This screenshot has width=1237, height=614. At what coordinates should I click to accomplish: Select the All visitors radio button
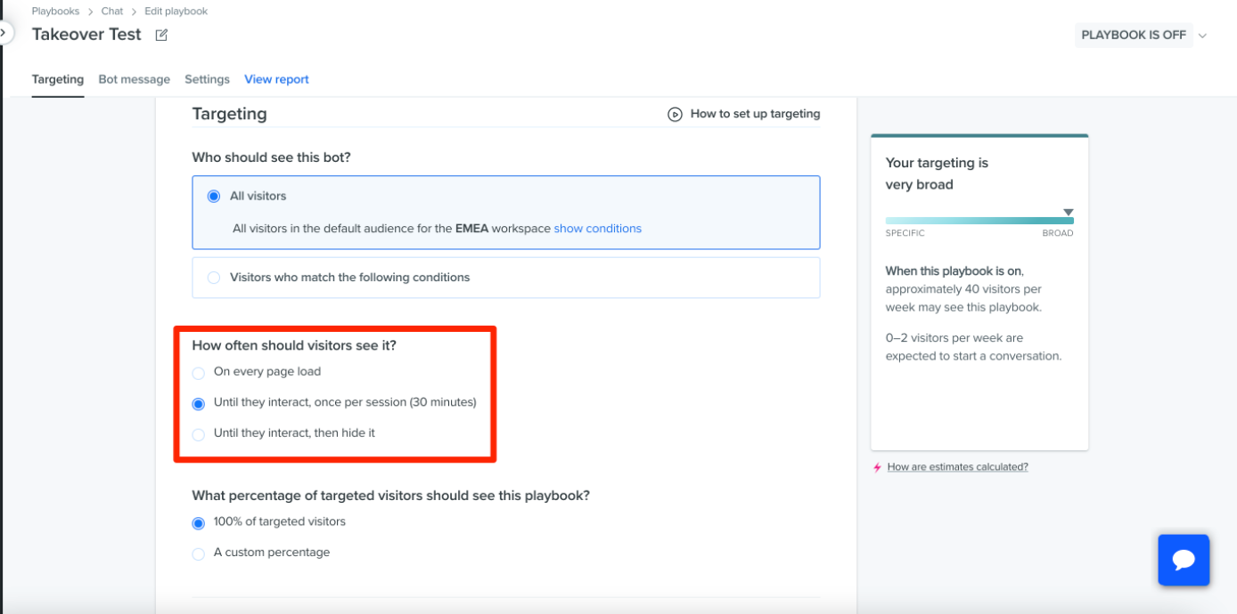[214, 196]
